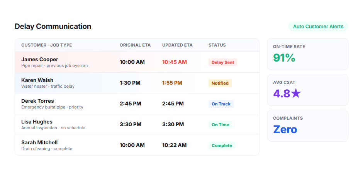Click Lisa Hughes's 3:30 PM updated ETA
Screen dimensions: 363x177
(x=173, y=124)
